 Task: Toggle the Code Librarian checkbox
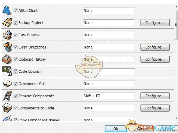16,72
